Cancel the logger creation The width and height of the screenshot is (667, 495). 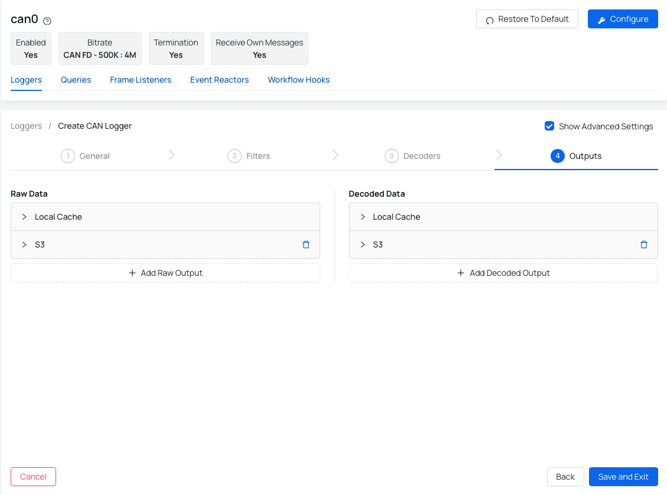click(33, 477)
